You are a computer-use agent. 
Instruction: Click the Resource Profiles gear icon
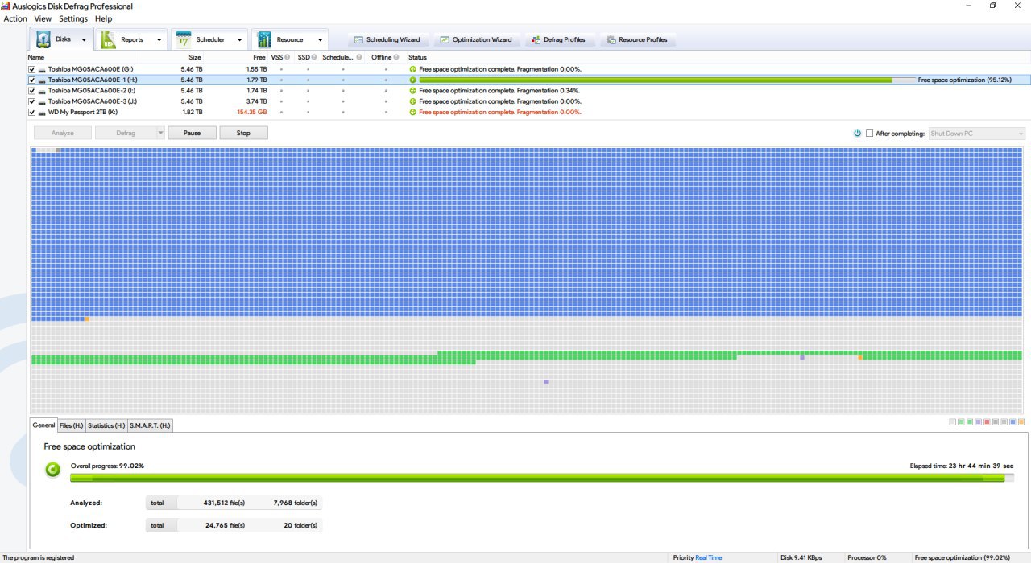[611, 39]
